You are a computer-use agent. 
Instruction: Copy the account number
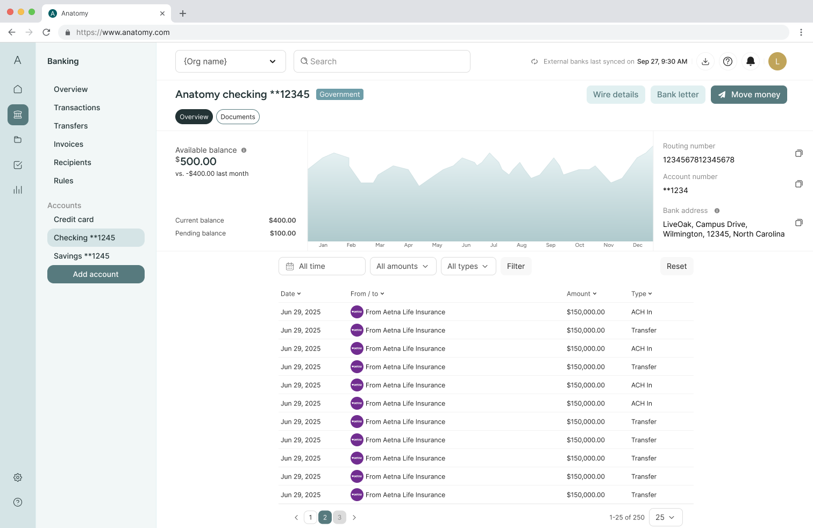click(x=799, y=184)
